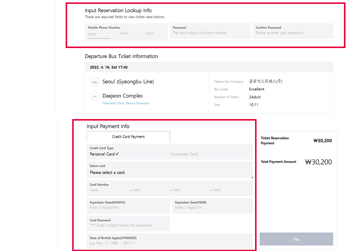Click the 'Input Reservation Lookup Info' heading
Screen dimensions: 358x251
pos(118,11)
